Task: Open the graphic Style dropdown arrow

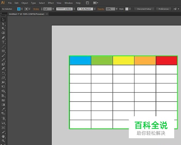Action: click(130, 9)
